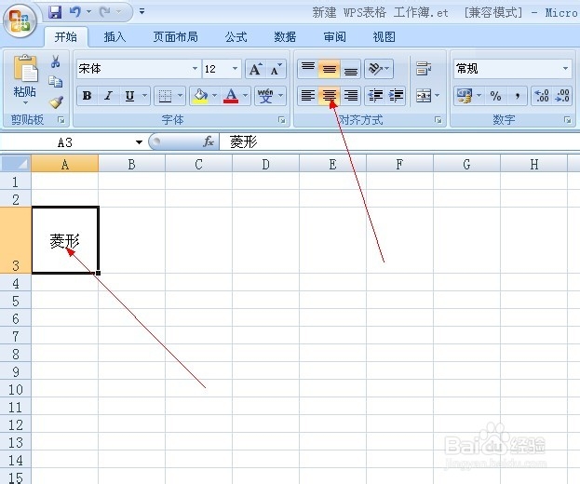580x484 pixels.
Task: Expand font color dropdown arrow
Action: (245, 96)
